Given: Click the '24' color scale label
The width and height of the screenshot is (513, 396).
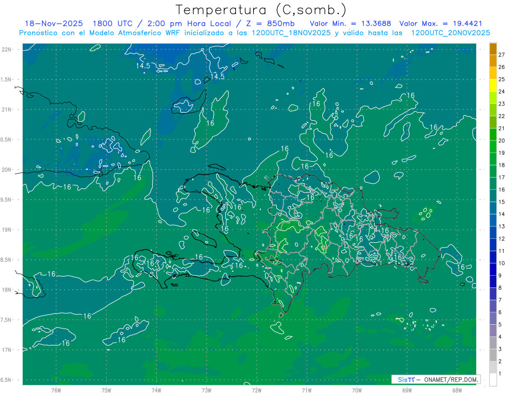Looking at the screenshot, I should [501, 92].
